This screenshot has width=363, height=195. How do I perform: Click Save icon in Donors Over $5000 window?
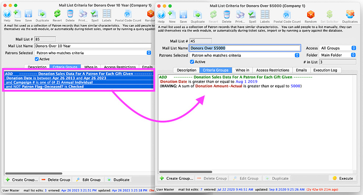click(183, 15)
